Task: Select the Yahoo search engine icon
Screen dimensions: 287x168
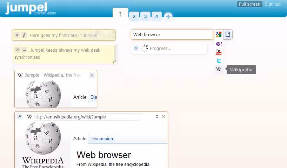Action: point(219,44)
